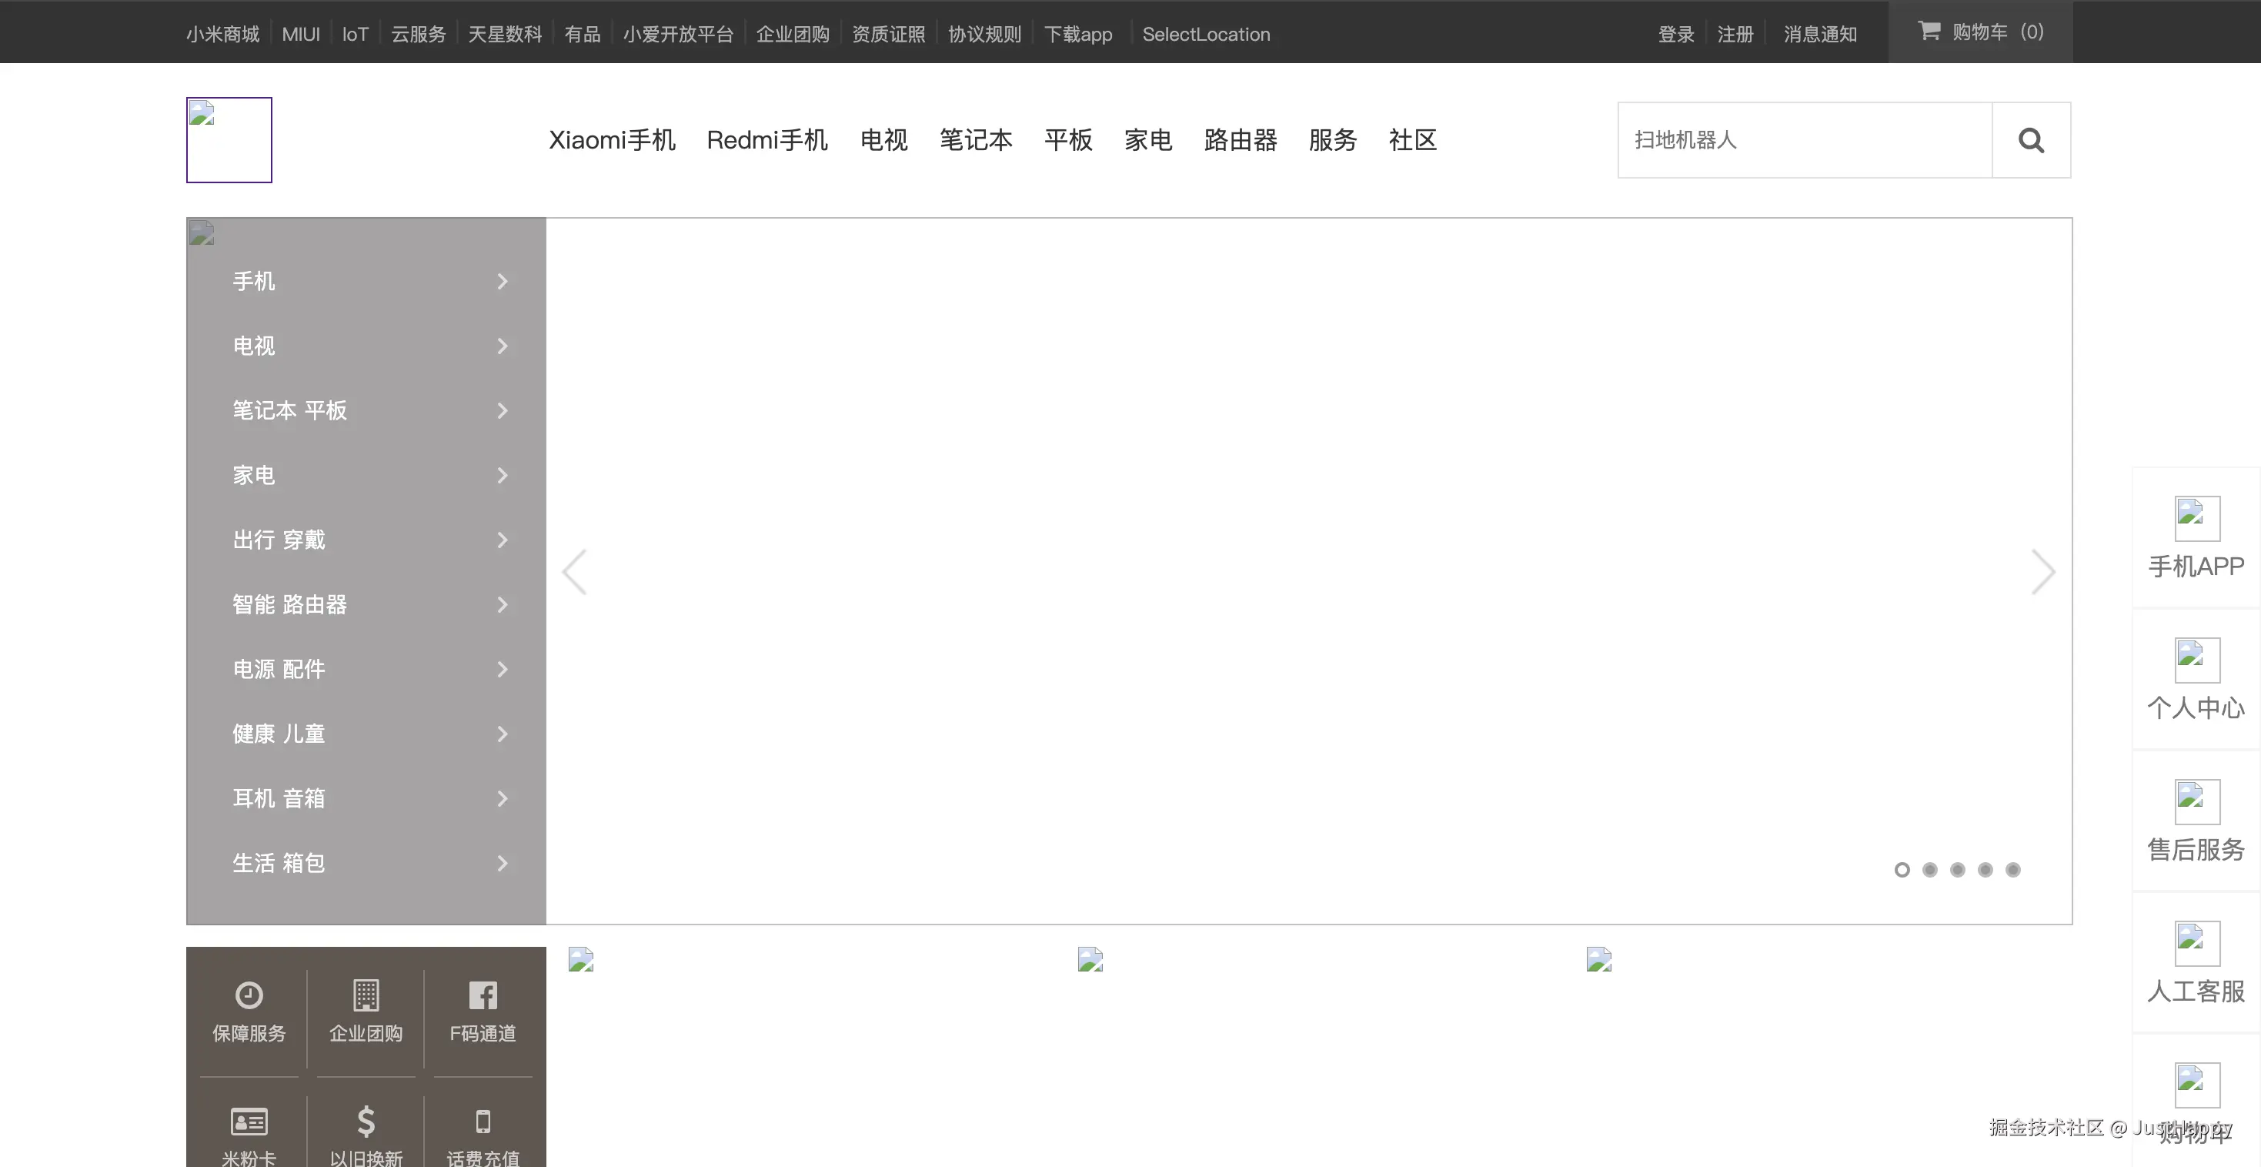Open the F码通道 icon
2261x1167 pixels.
[483, 995]
